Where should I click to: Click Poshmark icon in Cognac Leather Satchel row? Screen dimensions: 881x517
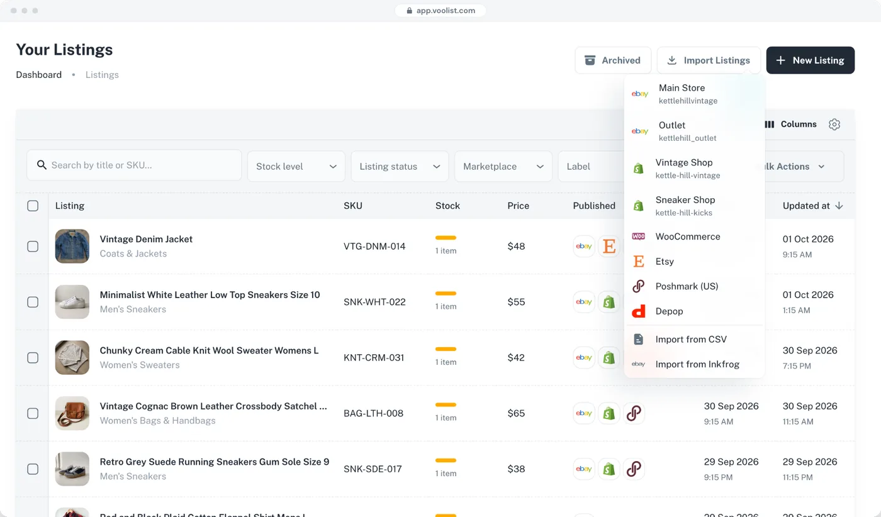coord(634,413)
